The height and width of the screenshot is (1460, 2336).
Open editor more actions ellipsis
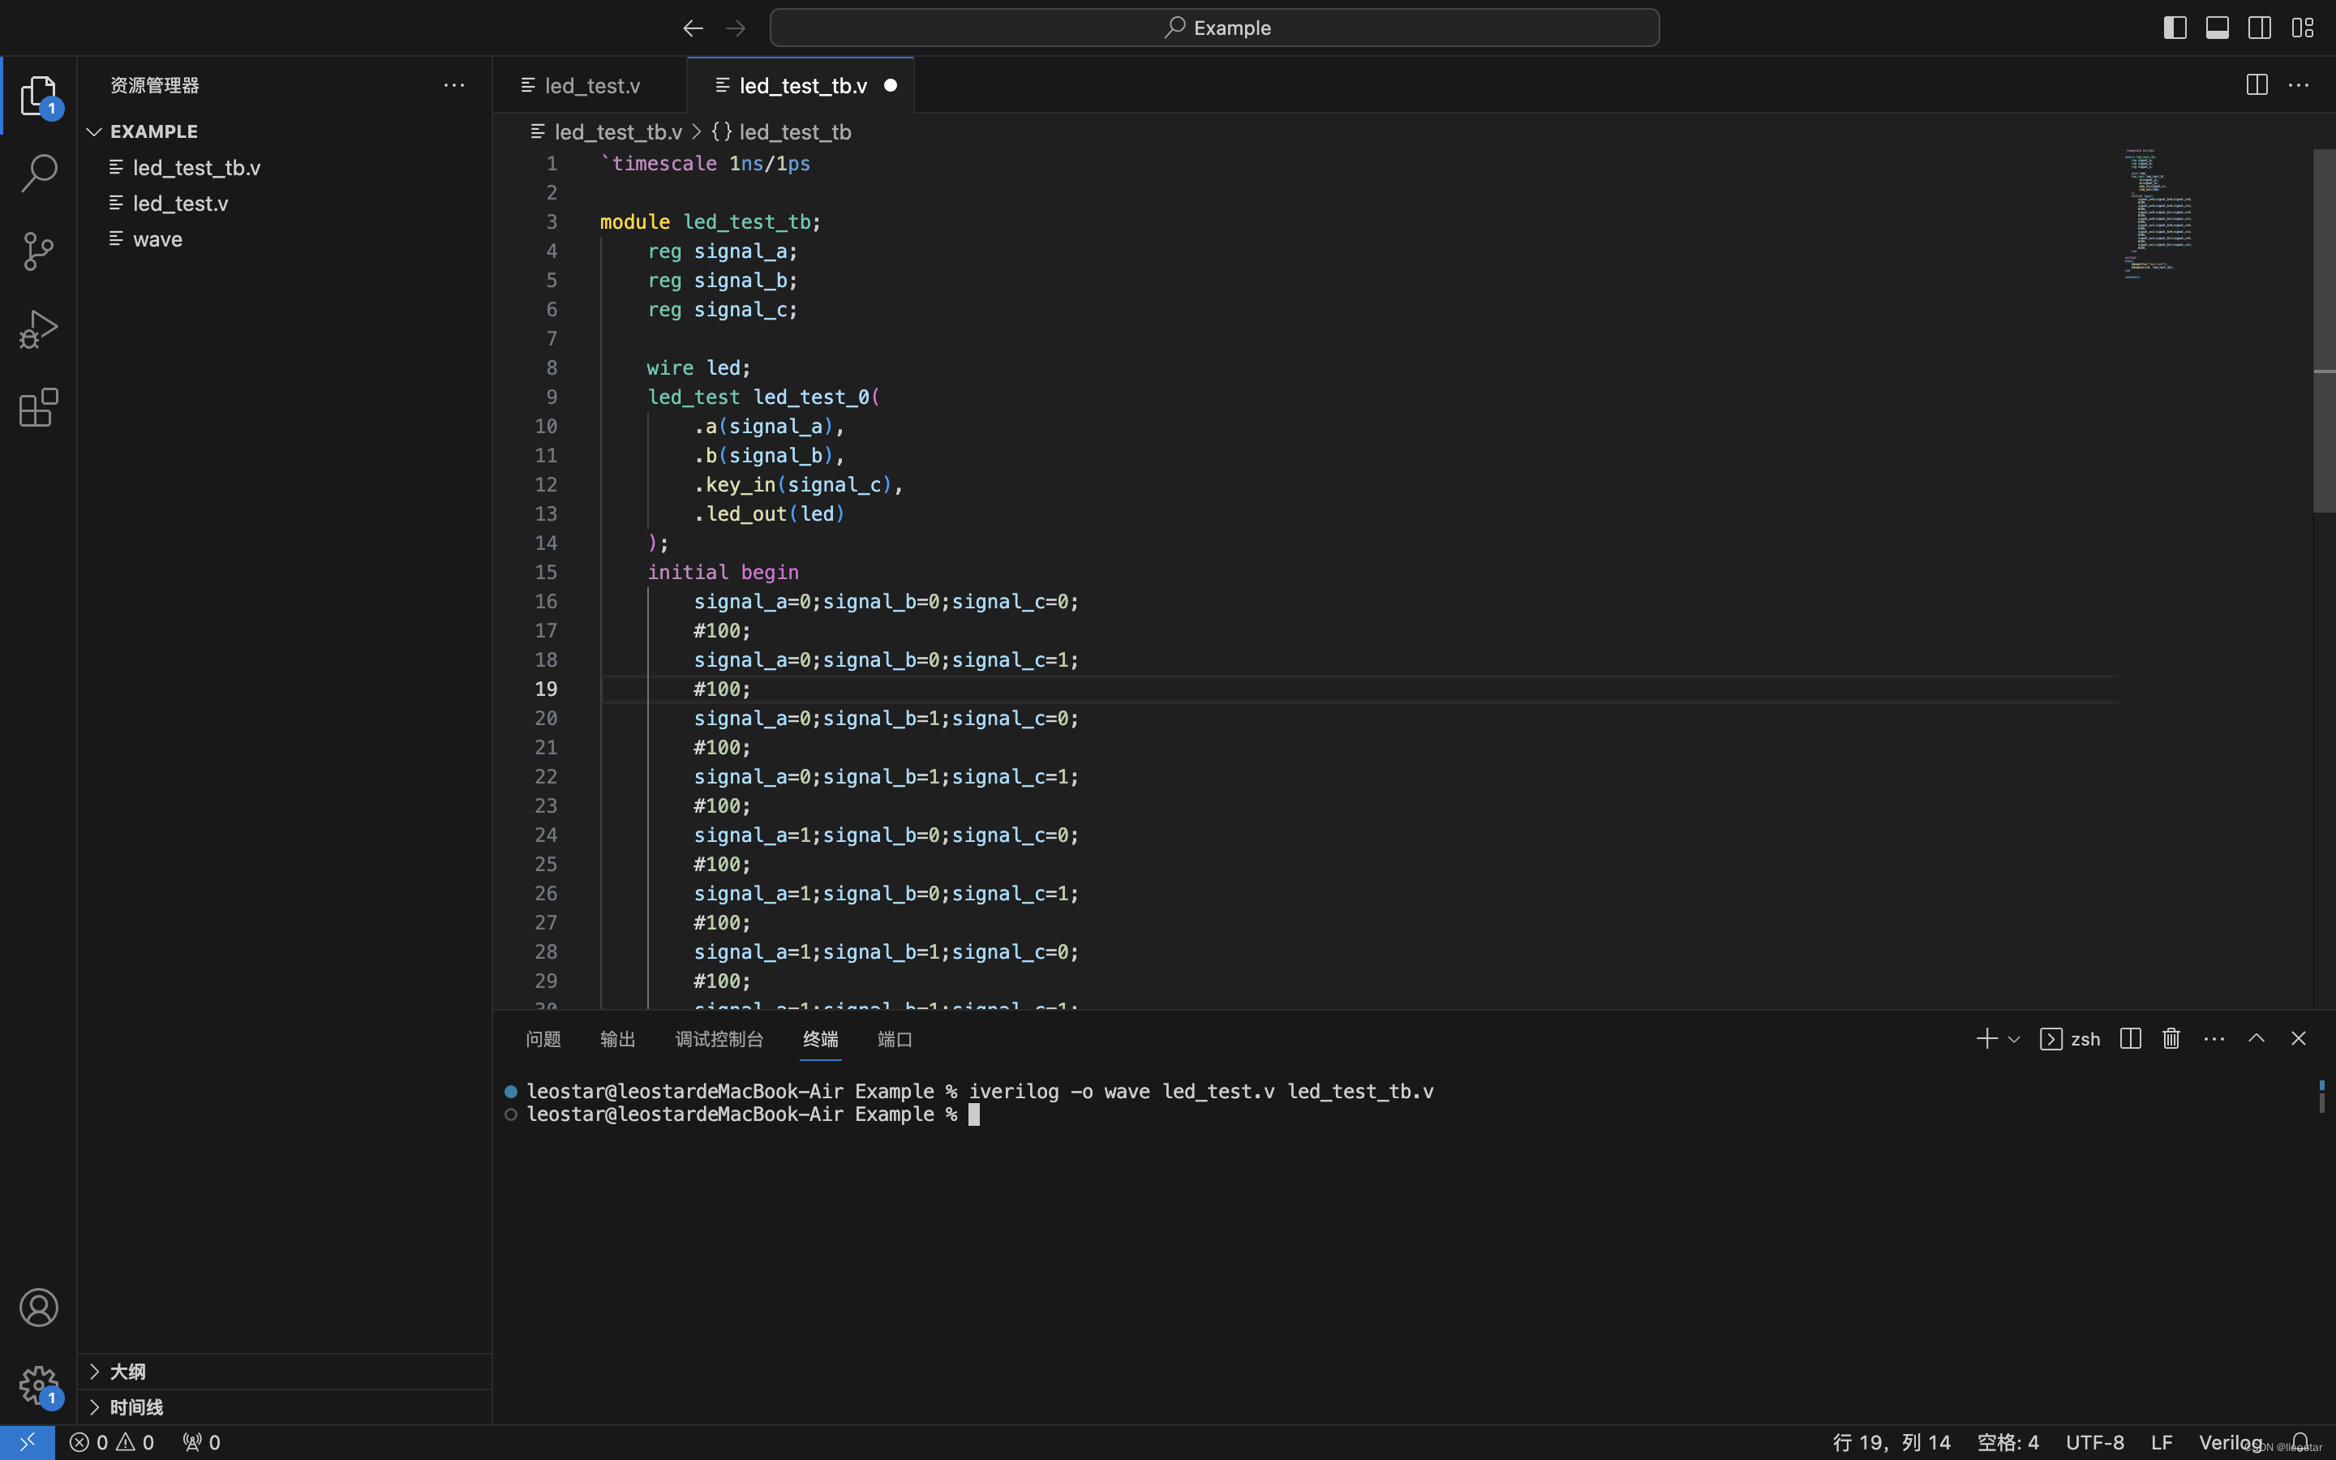(x=2299, y=85)
